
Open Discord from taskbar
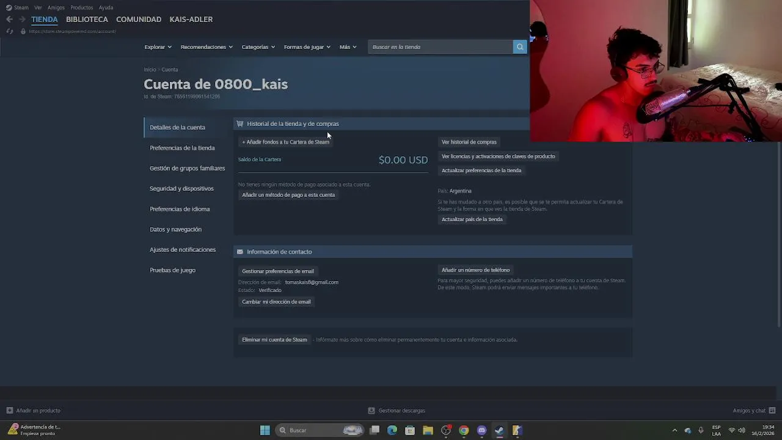pyautogui.click(x=481, y=430)
